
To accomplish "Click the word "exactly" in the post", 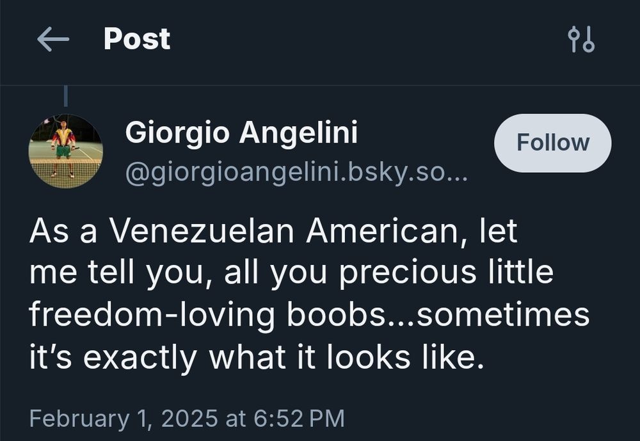I will (x=140, y=358).
